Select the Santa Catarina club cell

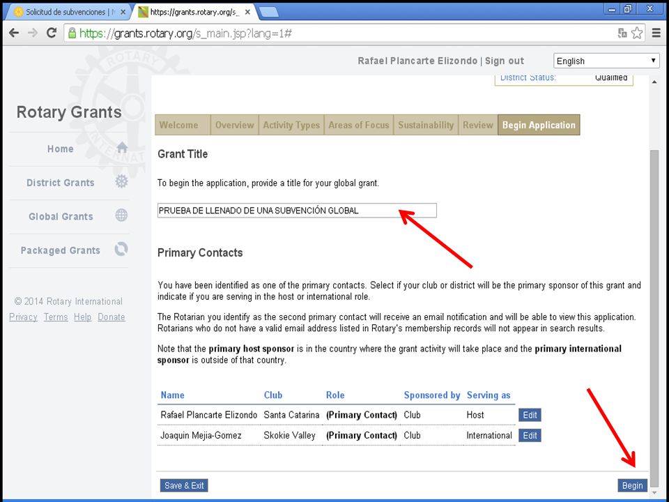pyautogui.click(x=291, y=415)
